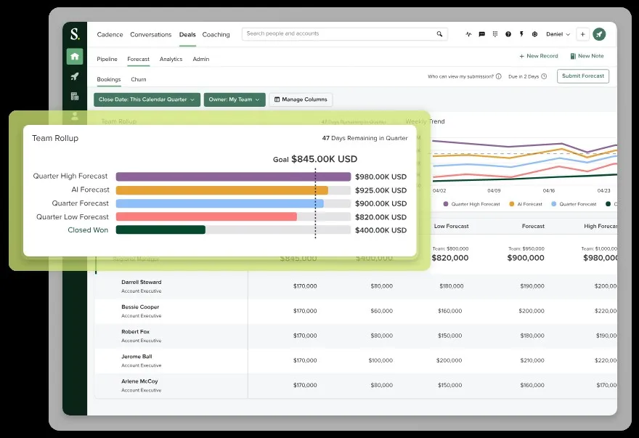The width and height of the screenshot is (639, 438).
Task: Select the Churn sub-tab
Action: point(139,79)
